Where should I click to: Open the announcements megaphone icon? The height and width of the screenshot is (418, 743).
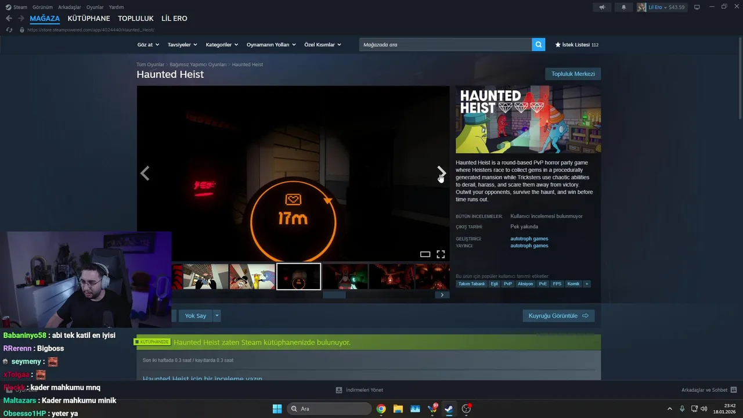[602, 7]
